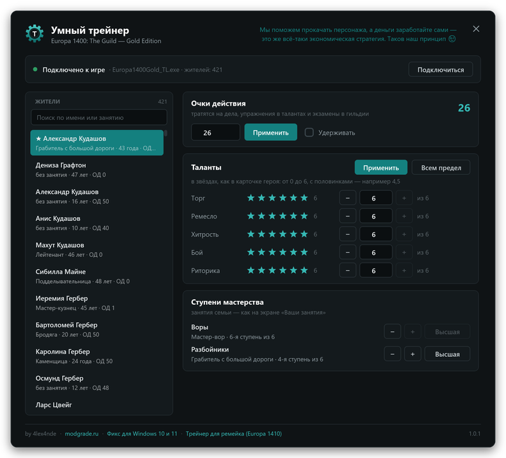Select resident Сибилла Майне in the list
Image resolution: width=506 pixels, height=458 pixels.
coord(97,276)
